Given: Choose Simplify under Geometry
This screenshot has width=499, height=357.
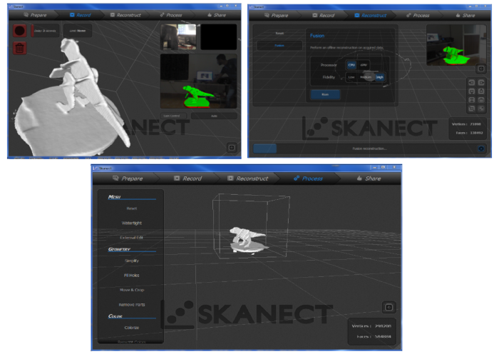Looking at the screenshot, I should coord(131,261).
